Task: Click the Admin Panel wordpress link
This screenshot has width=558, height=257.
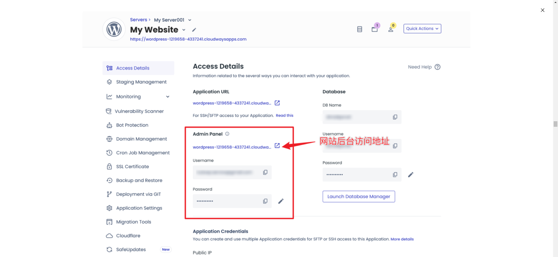Action: (232, 147)
